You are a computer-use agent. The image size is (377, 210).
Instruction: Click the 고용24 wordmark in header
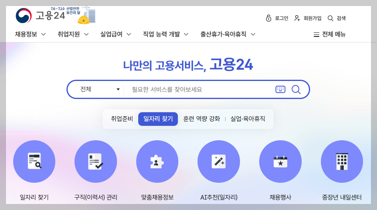point(50,16)
